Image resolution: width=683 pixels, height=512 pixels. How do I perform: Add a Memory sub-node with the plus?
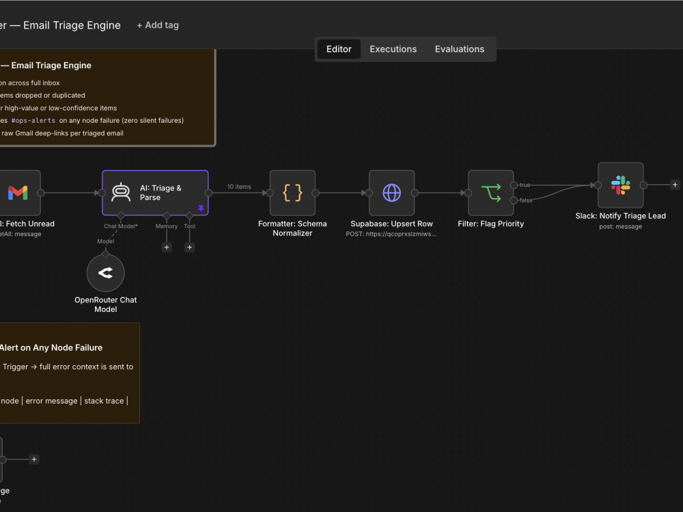167,247
